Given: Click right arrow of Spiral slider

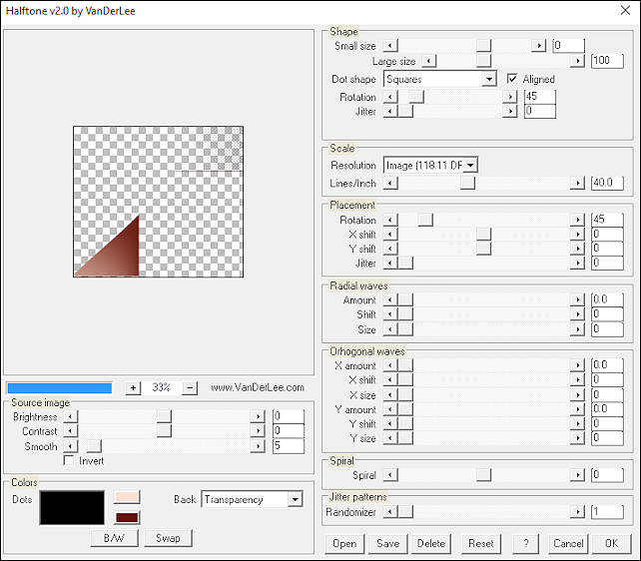Looking at the screenshot, I should pyautogui.click(x=577, y=475).
